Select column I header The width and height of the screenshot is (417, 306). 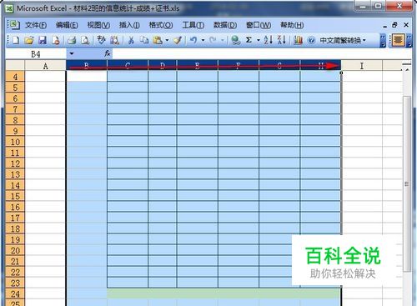click(x=362, y=66)
